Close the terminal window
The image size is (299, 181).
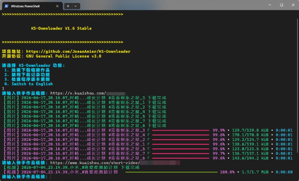pos(293,5)
